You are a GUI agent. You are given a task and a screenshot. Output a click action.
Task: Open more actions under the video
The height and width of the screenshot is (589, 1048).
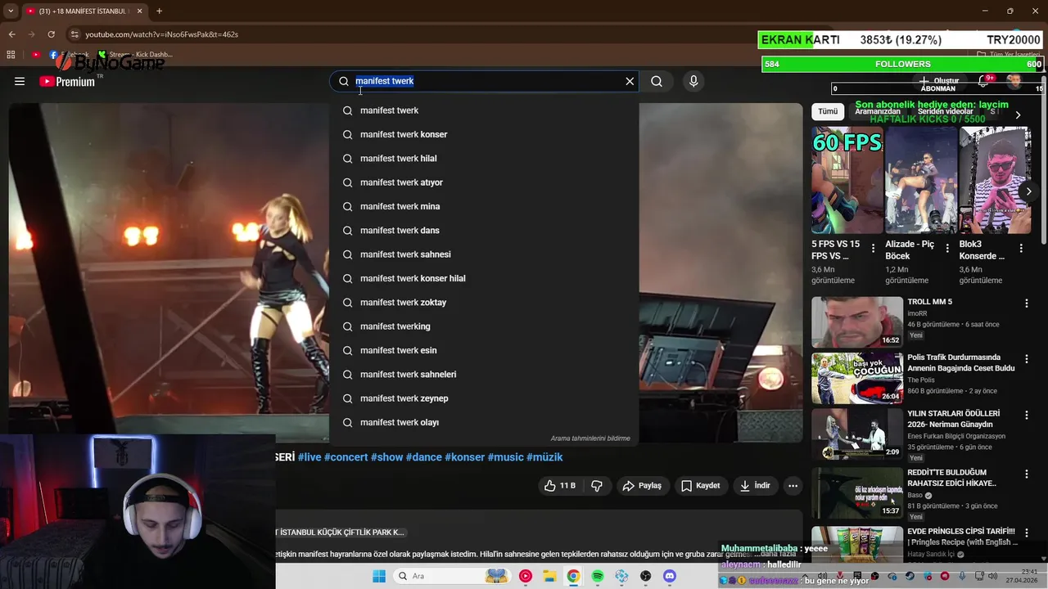[793, 485]
